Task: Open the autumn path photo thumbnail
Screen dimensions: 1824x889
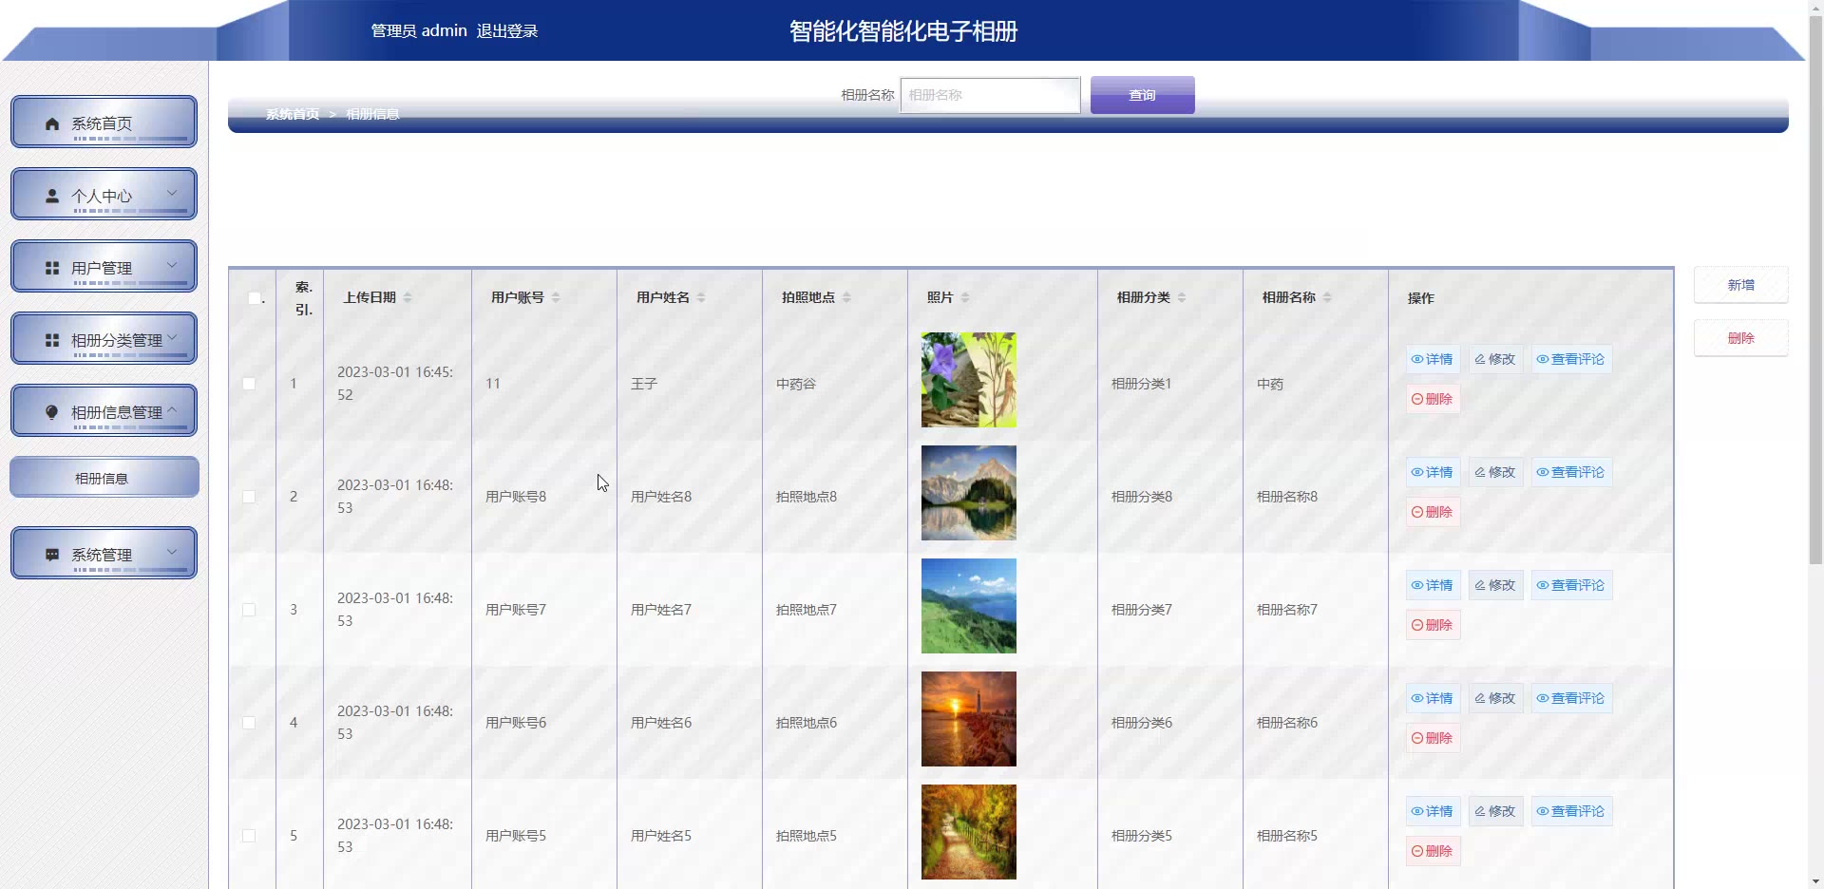Action: pyautogui.click(x=968, y=832)
